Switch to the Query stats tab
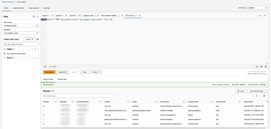The width and height of the screenshot is (271, 129). pos(62,79)
